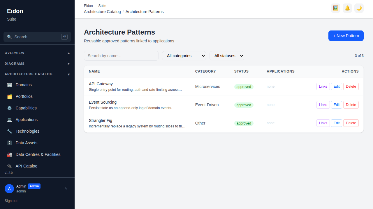Viewport: 373px width, 209px height.
Task: Click the pencil edit profile icon
Action: [x=66, y=189]
